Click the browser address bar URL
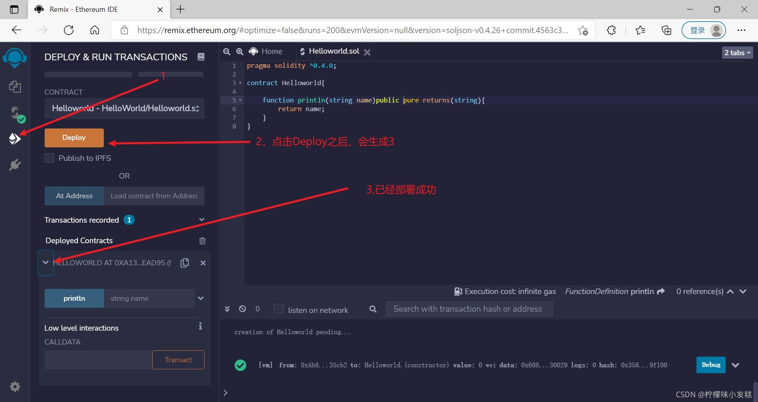 pos(353,30)
